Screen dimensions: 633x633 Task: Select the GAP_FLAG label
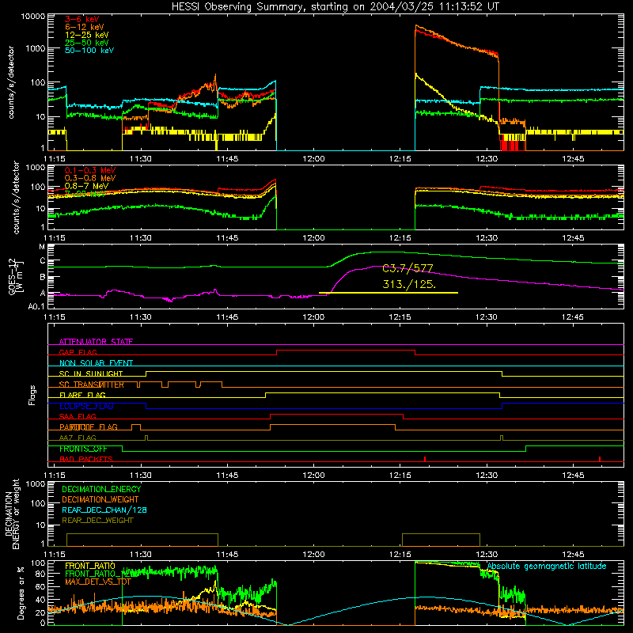click(78, 352)
